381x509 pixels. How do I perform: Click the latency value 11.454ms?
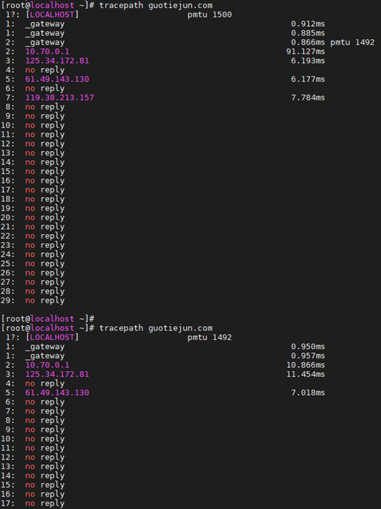tap(305, 374)
